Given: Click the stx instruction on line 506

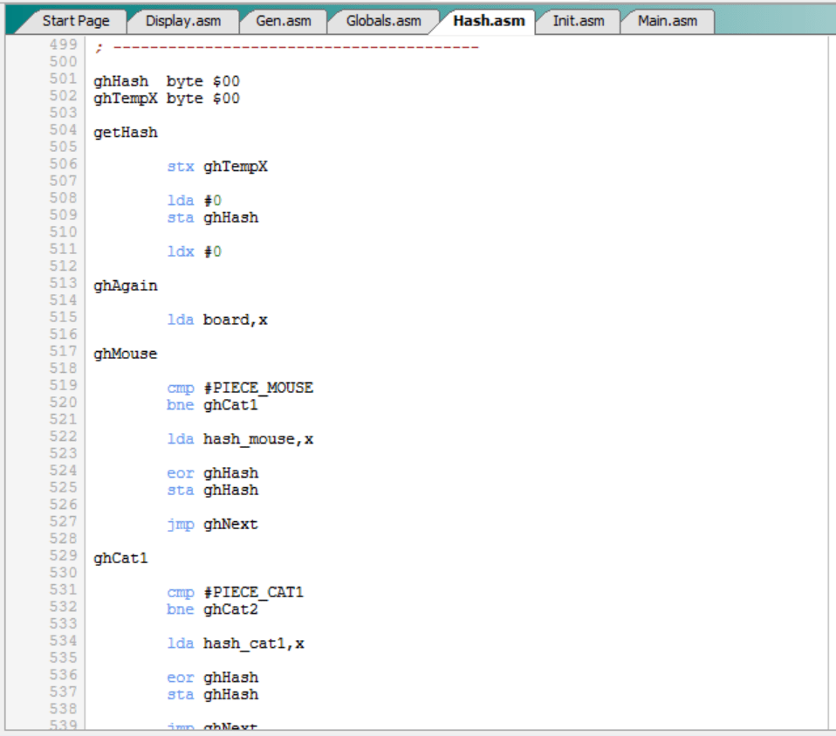Looking at the screenshot, I should coord(180,167).
